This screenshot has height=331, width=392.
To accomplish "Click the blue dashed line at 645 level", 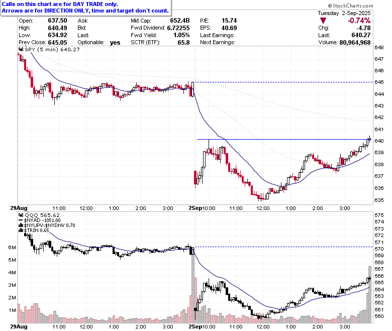I will [x=283, y=82].
